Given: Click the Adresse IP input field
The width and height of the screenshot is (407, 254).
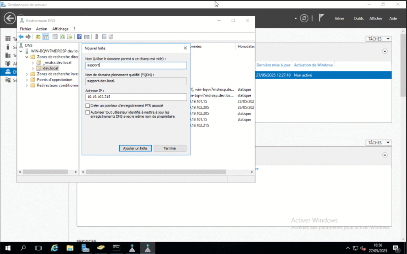Looking at the screenshot, I should 136,97.
